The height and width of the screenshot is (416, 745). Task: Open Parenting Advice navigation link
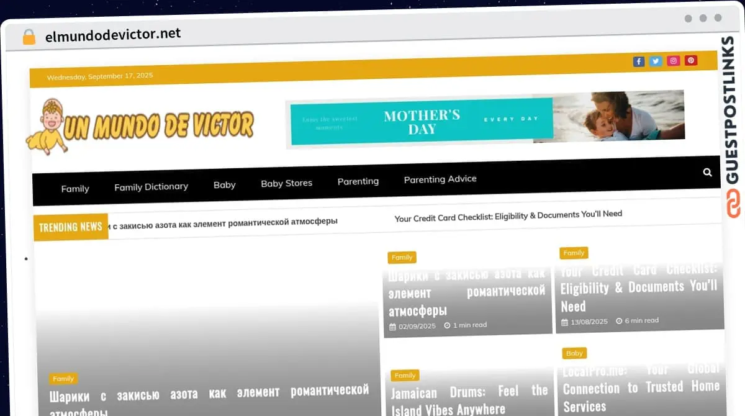pos(440,179)
